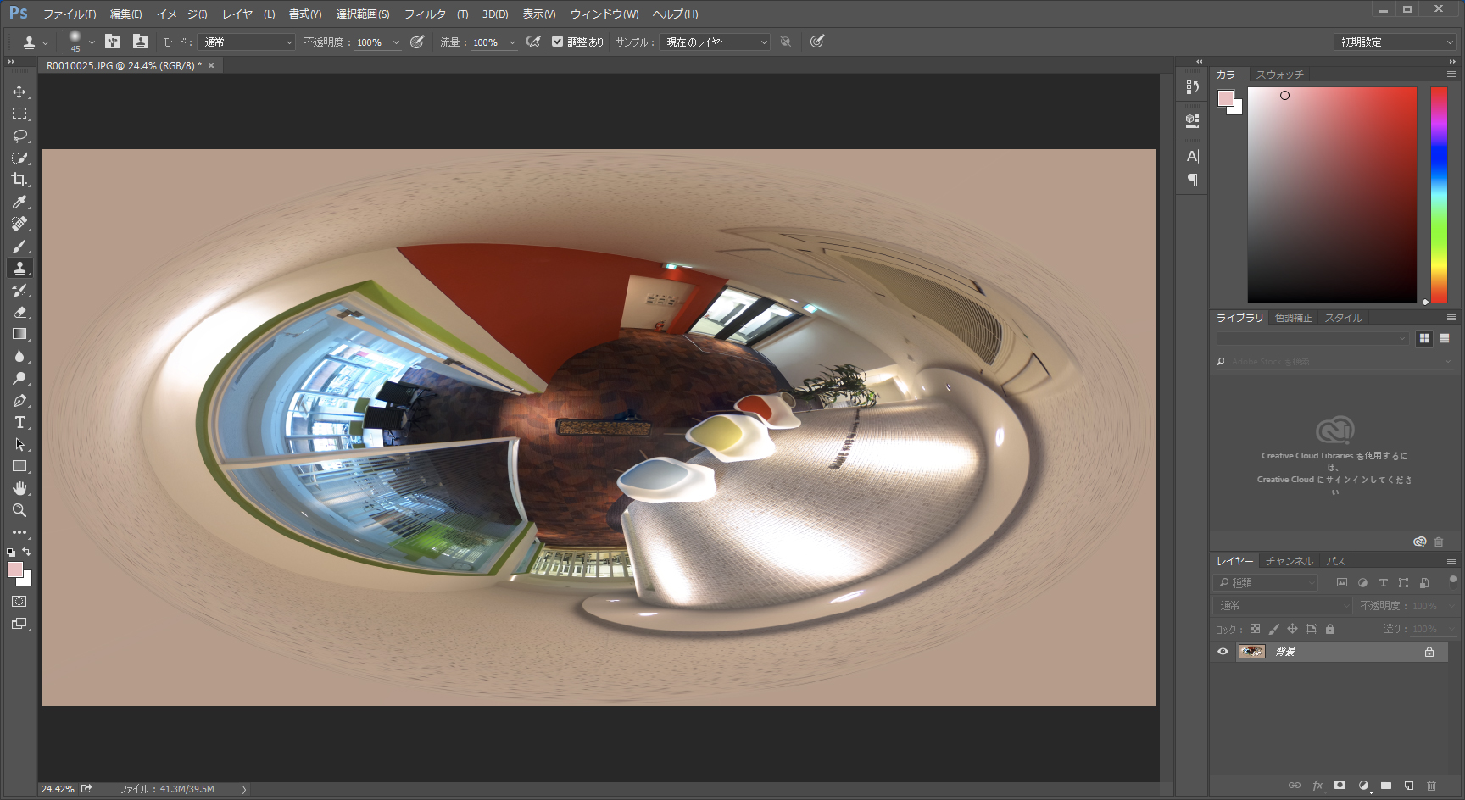Select the Dodge tool
The image size is (1465, 800).
tap(19, 378)
